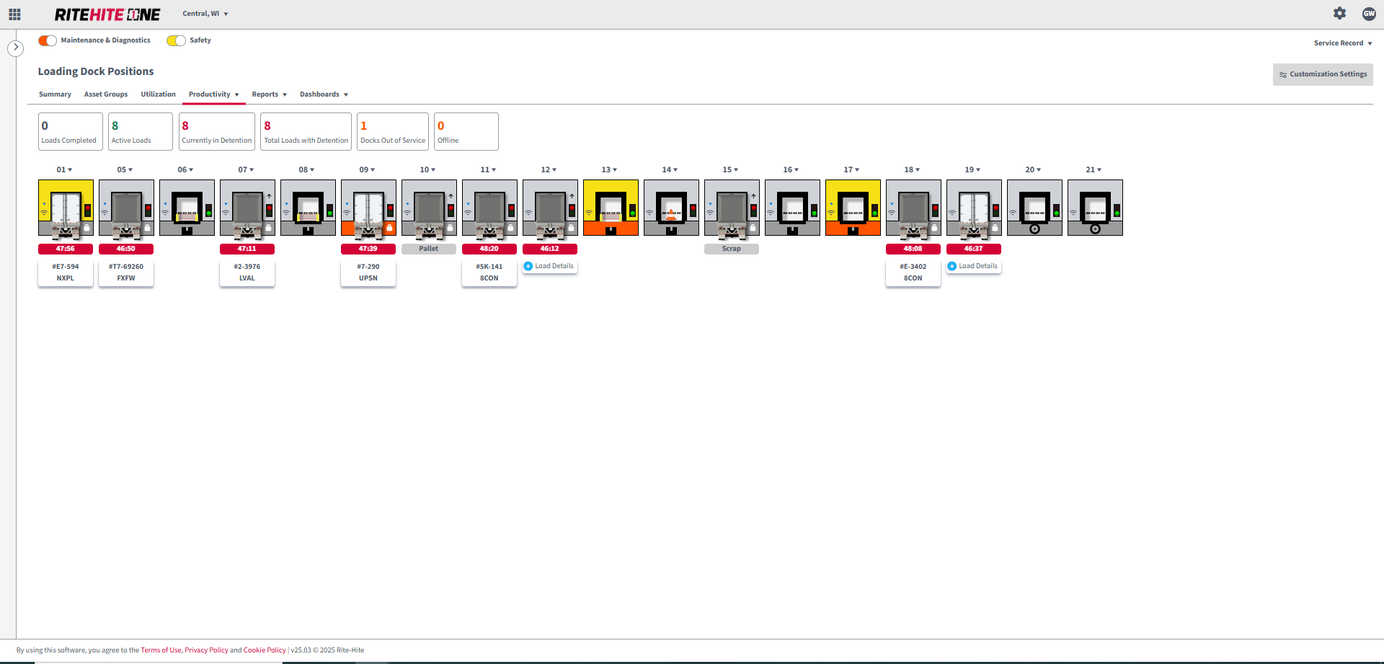Expand the Service Record dropdown
1384x664 pixels.
point(1342,43)
